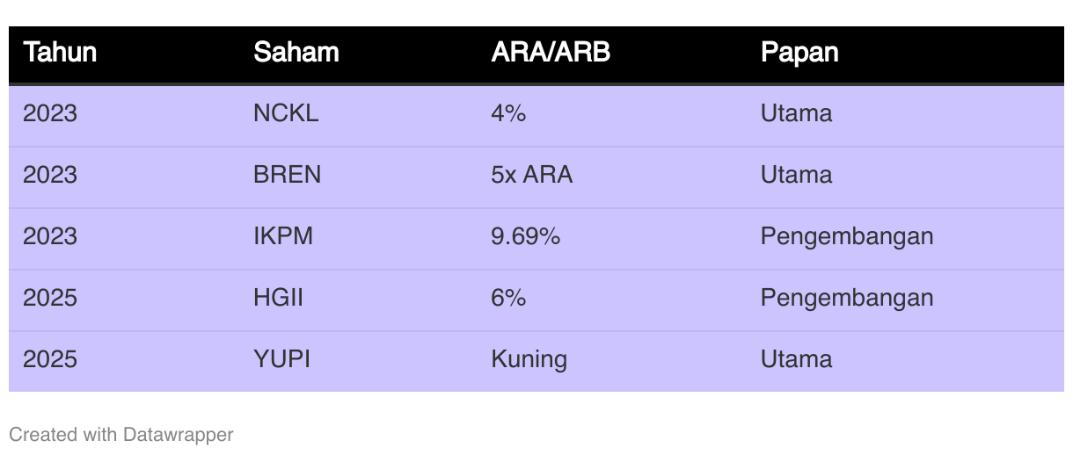
Task: Select the BREN stock cell
Action: [288, 176]
